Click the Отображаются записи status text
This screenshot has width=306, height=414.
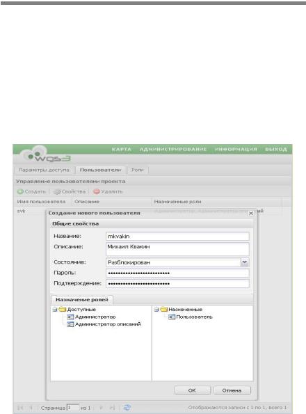pyautogui.click(x=237, y=408)
